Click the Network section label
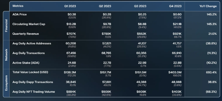Screen dimensions: 222x101 pyautogui.click(x=6, y=55)
